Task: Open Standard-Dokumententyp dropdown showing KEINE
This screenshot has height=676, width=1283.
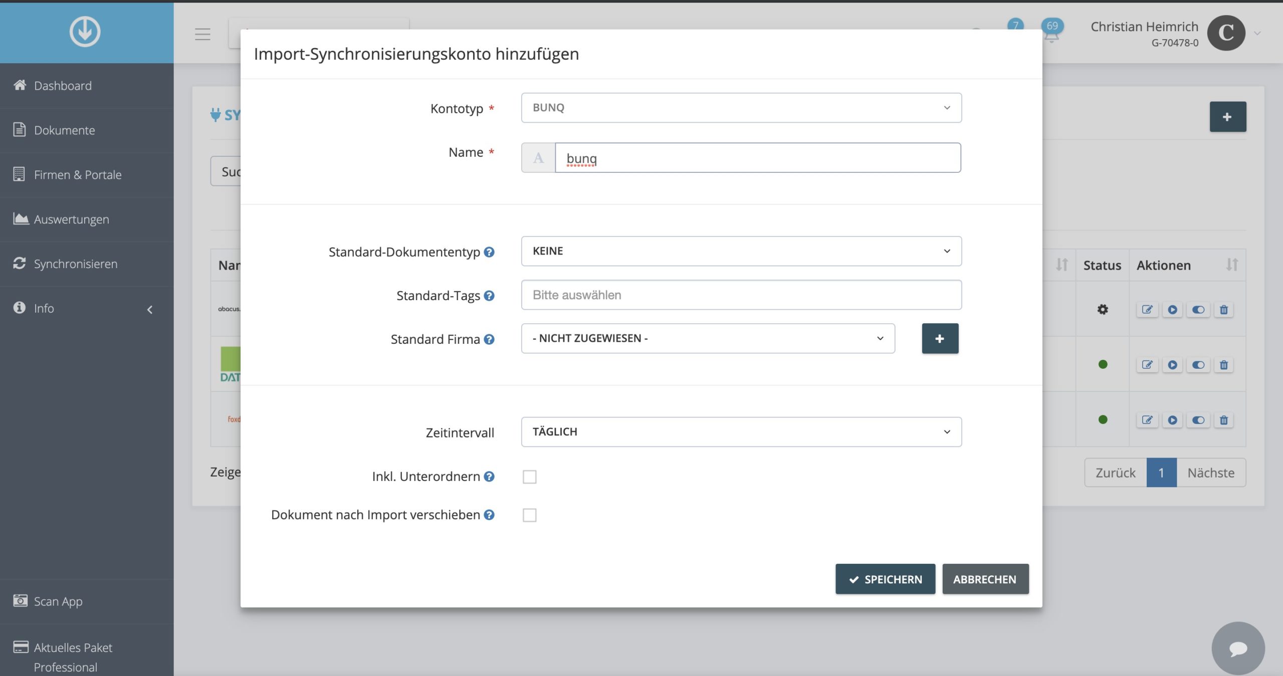Action: coord(741,251)
